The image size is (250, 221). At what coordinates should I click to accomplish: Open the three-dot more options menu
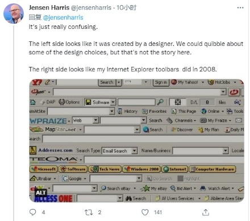240,8
